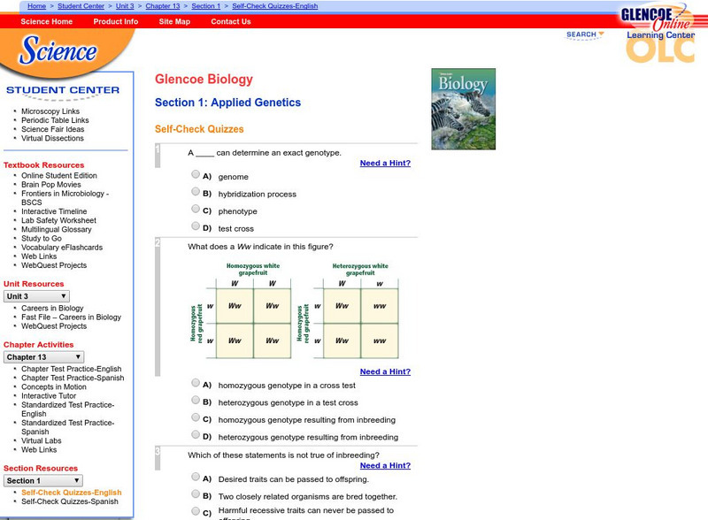Viewport: 708px width, 520px height.
Task: Open Vocabulary eFlashcards
Action: pyautogui.click(x=62, y=248)
